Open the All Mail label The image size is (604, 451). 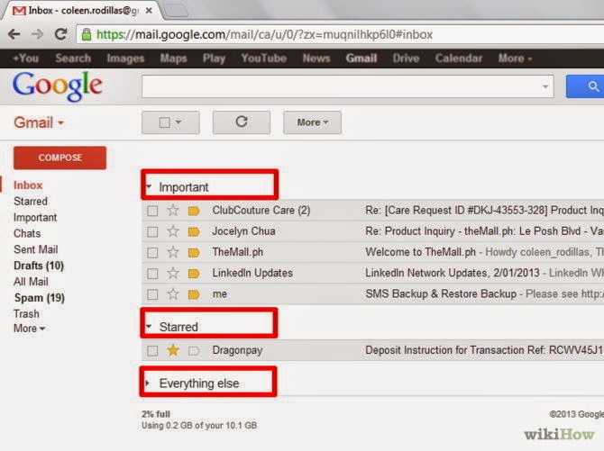31,282
